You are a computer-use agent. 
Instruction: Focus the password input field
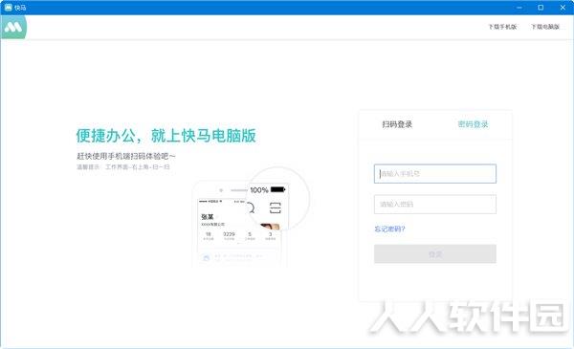coord(435,204)
